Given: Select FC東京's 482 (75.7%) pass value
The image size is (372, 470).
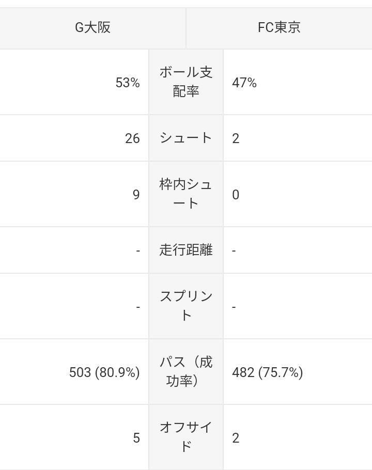Looking at the screenshot, I should (268, 372).
